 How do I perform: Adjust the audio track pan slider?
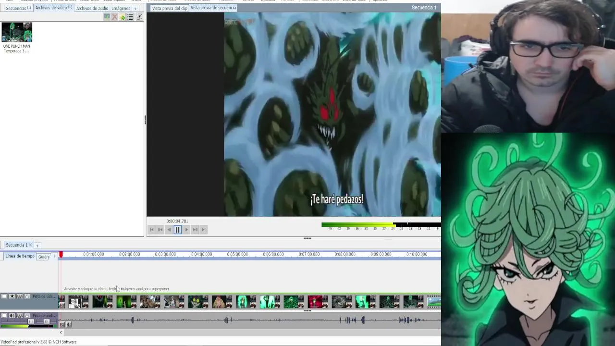coord(47,321)
